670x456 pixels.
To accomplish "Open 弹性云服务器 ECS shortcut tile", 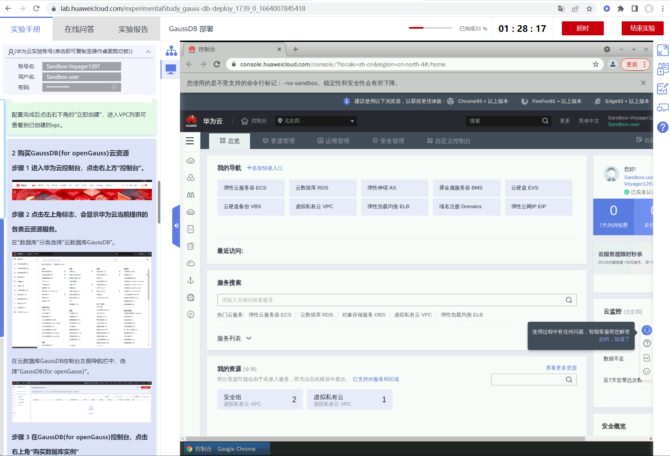I will click(251, 188).
